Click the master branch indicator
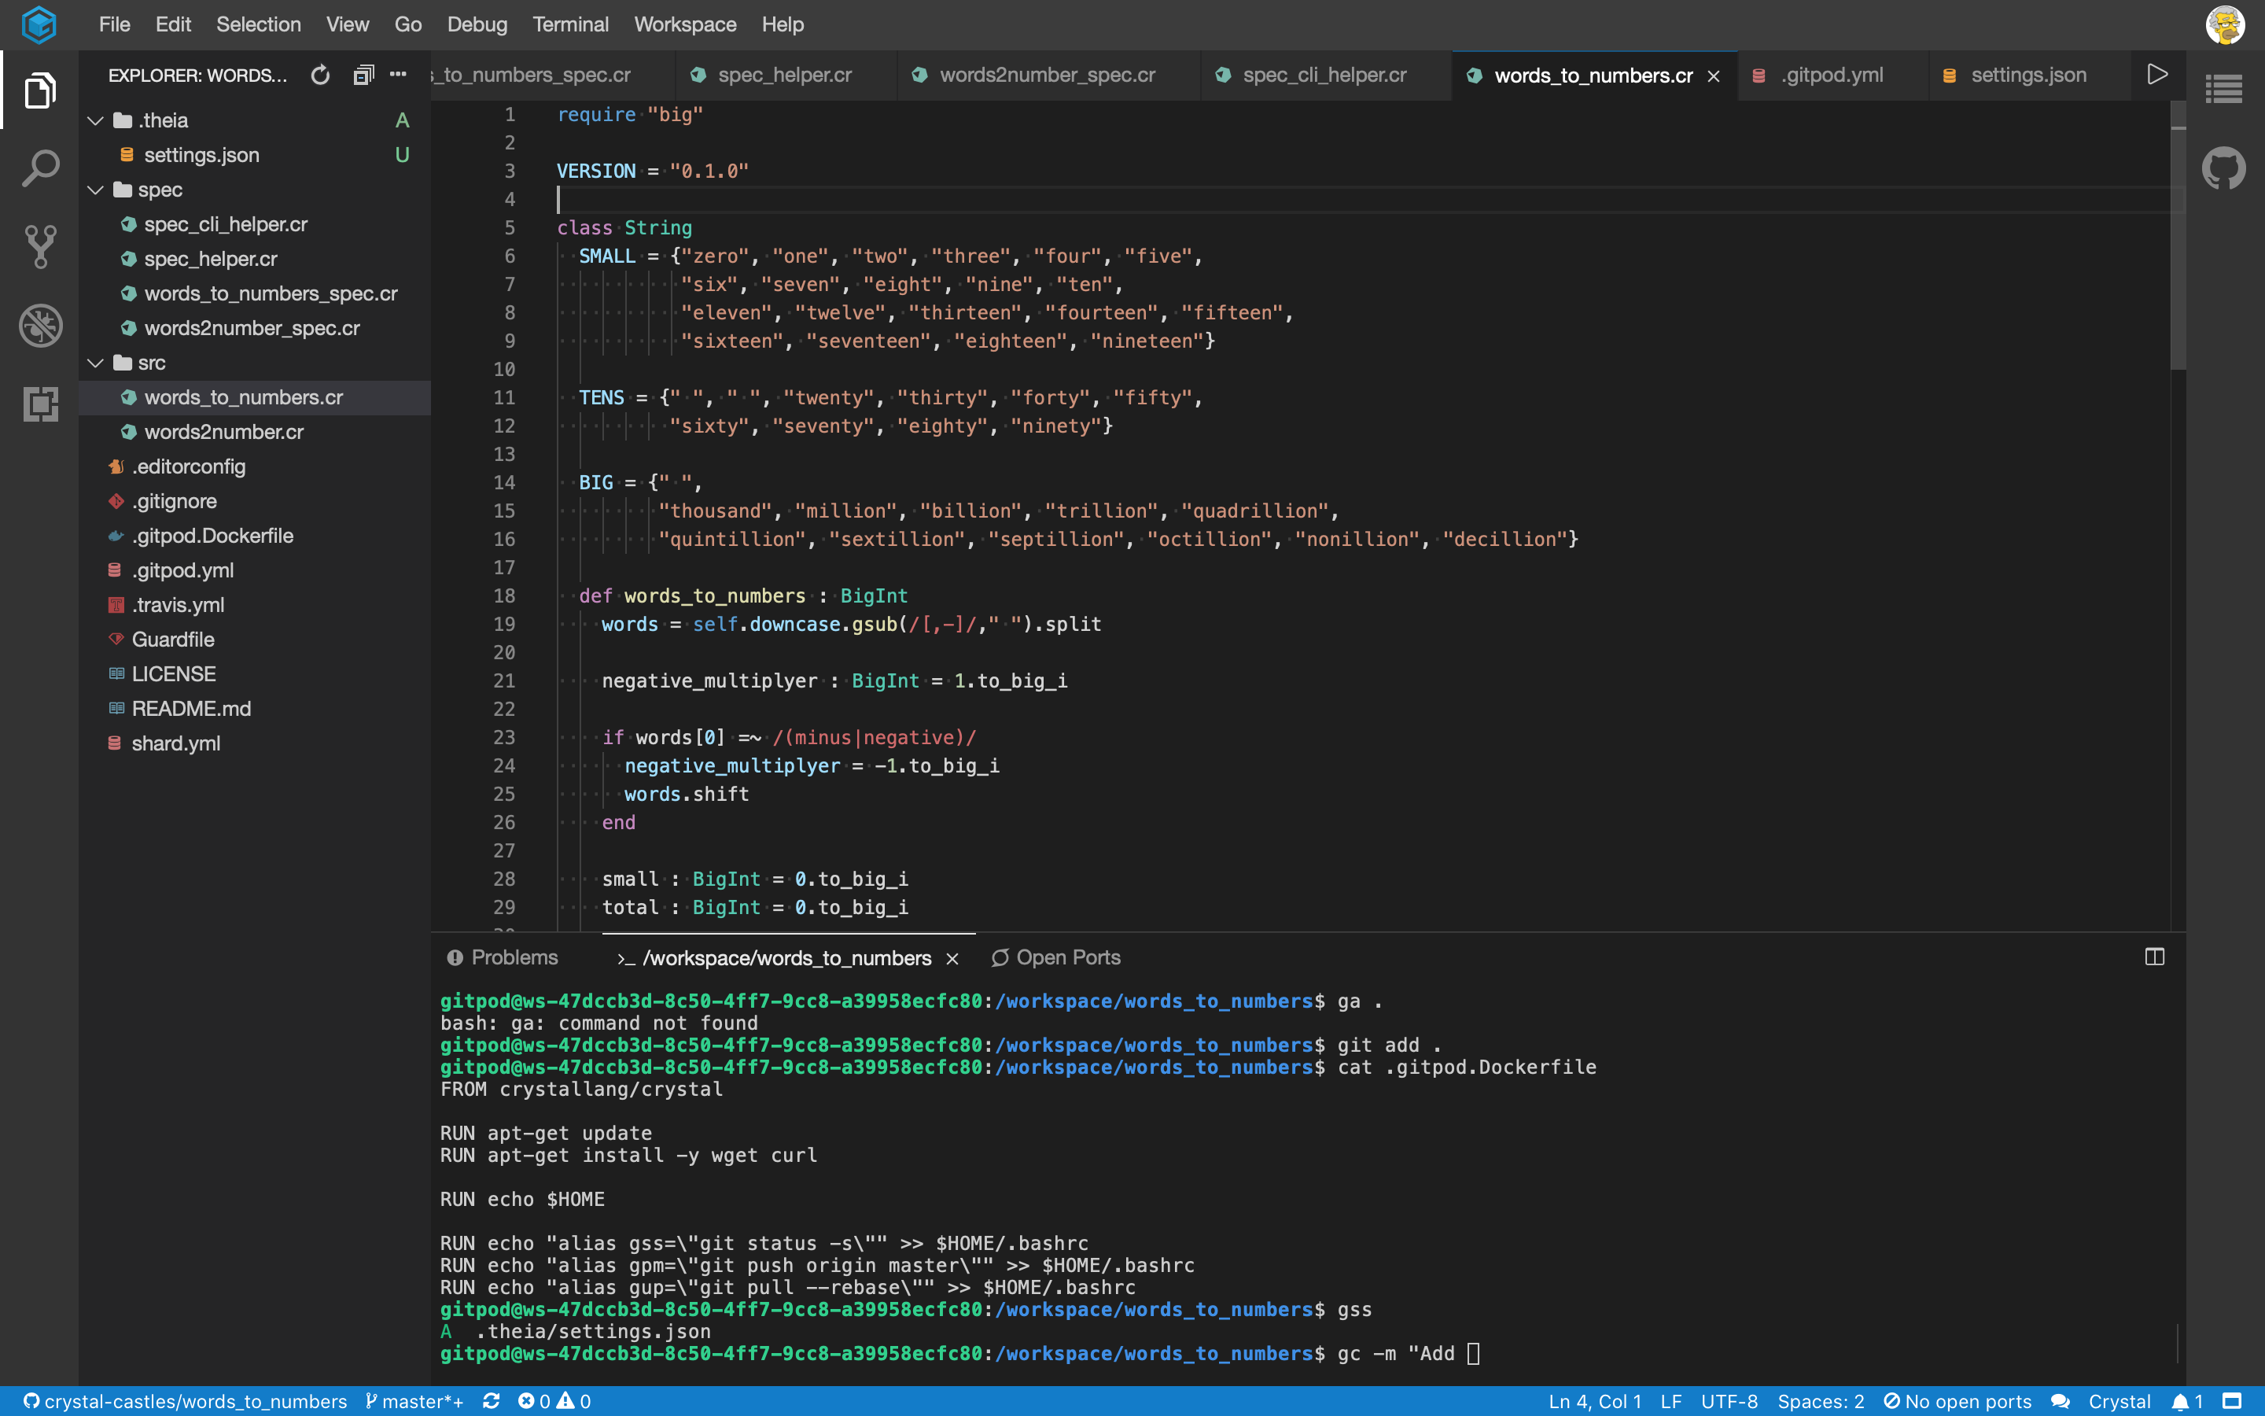The width and height of the screenshot is (2265, 1416). tap(414, 1401)
